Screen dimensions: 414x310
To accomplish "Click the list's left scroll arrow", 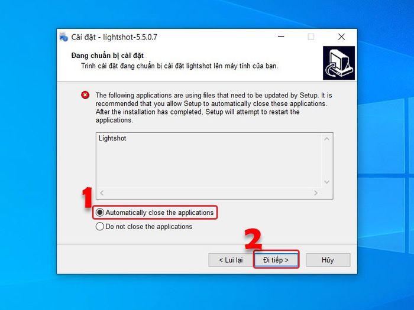I will tap(102, 193).
